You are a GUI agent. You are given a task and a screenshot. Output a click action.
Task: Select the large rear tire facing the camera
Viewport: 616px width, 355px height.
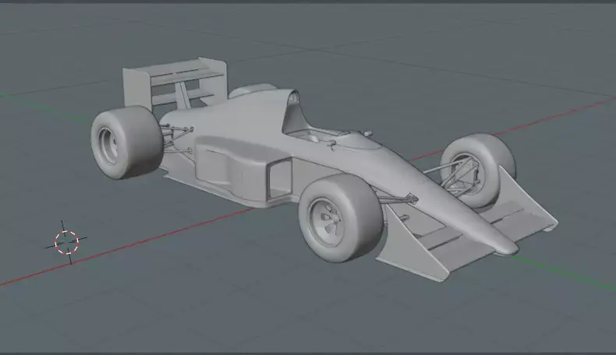[126, 142]
